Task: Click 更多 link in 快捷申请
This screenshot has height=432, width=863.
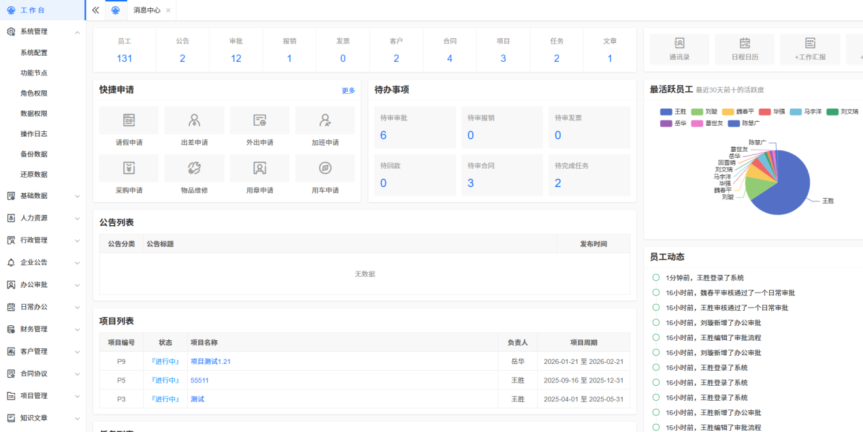Action: coord(348,90)
